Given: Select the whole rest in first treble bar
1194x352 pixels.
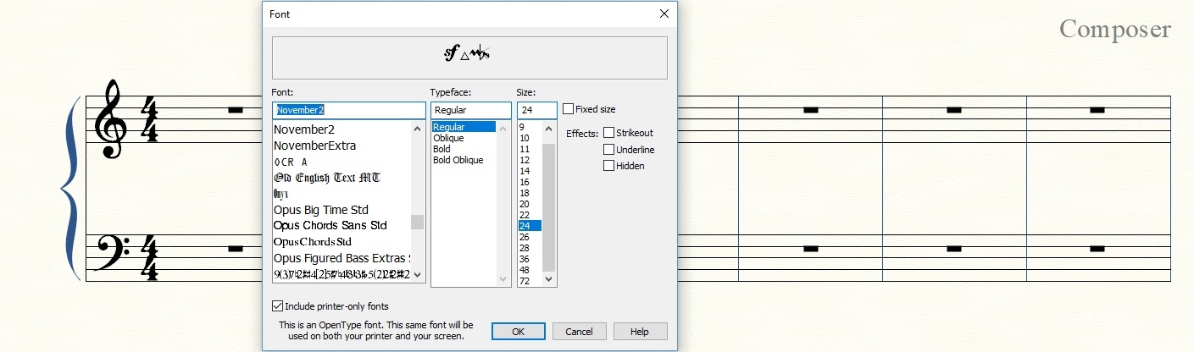Looking at the screenshot, I should tap(236, 110).
